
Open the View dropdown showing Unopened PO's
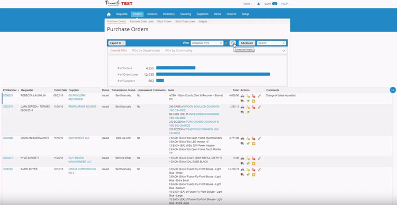[207, 43]
